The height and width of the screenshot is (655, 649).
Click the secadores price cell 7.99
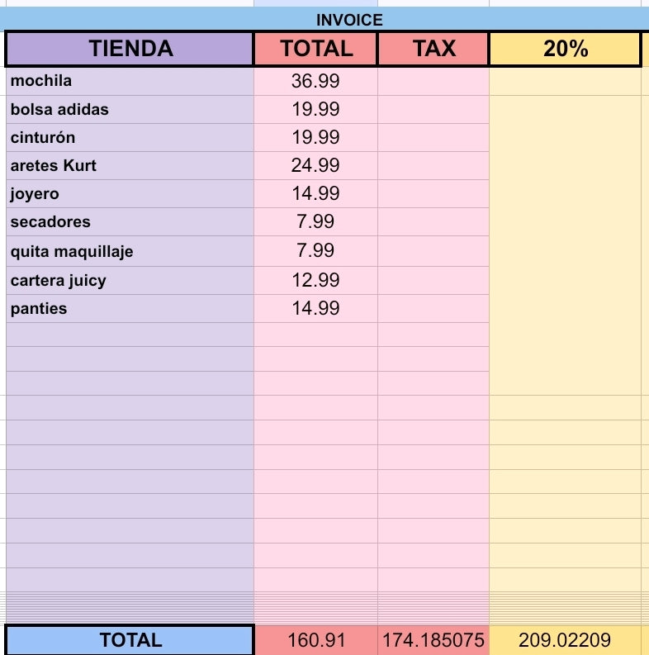tap(315, 222)
